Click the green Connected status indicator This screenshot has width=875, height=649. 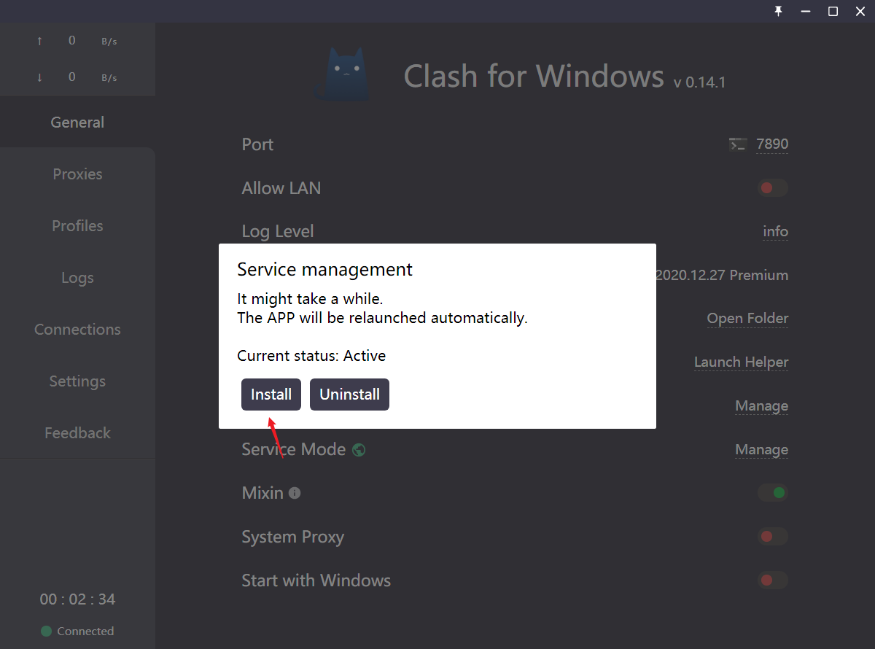[47, 631]
